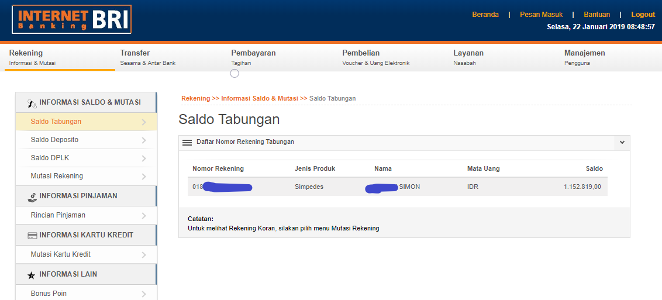Click the IDR currency cell
The image size is (662, 300).
point(473,187)
